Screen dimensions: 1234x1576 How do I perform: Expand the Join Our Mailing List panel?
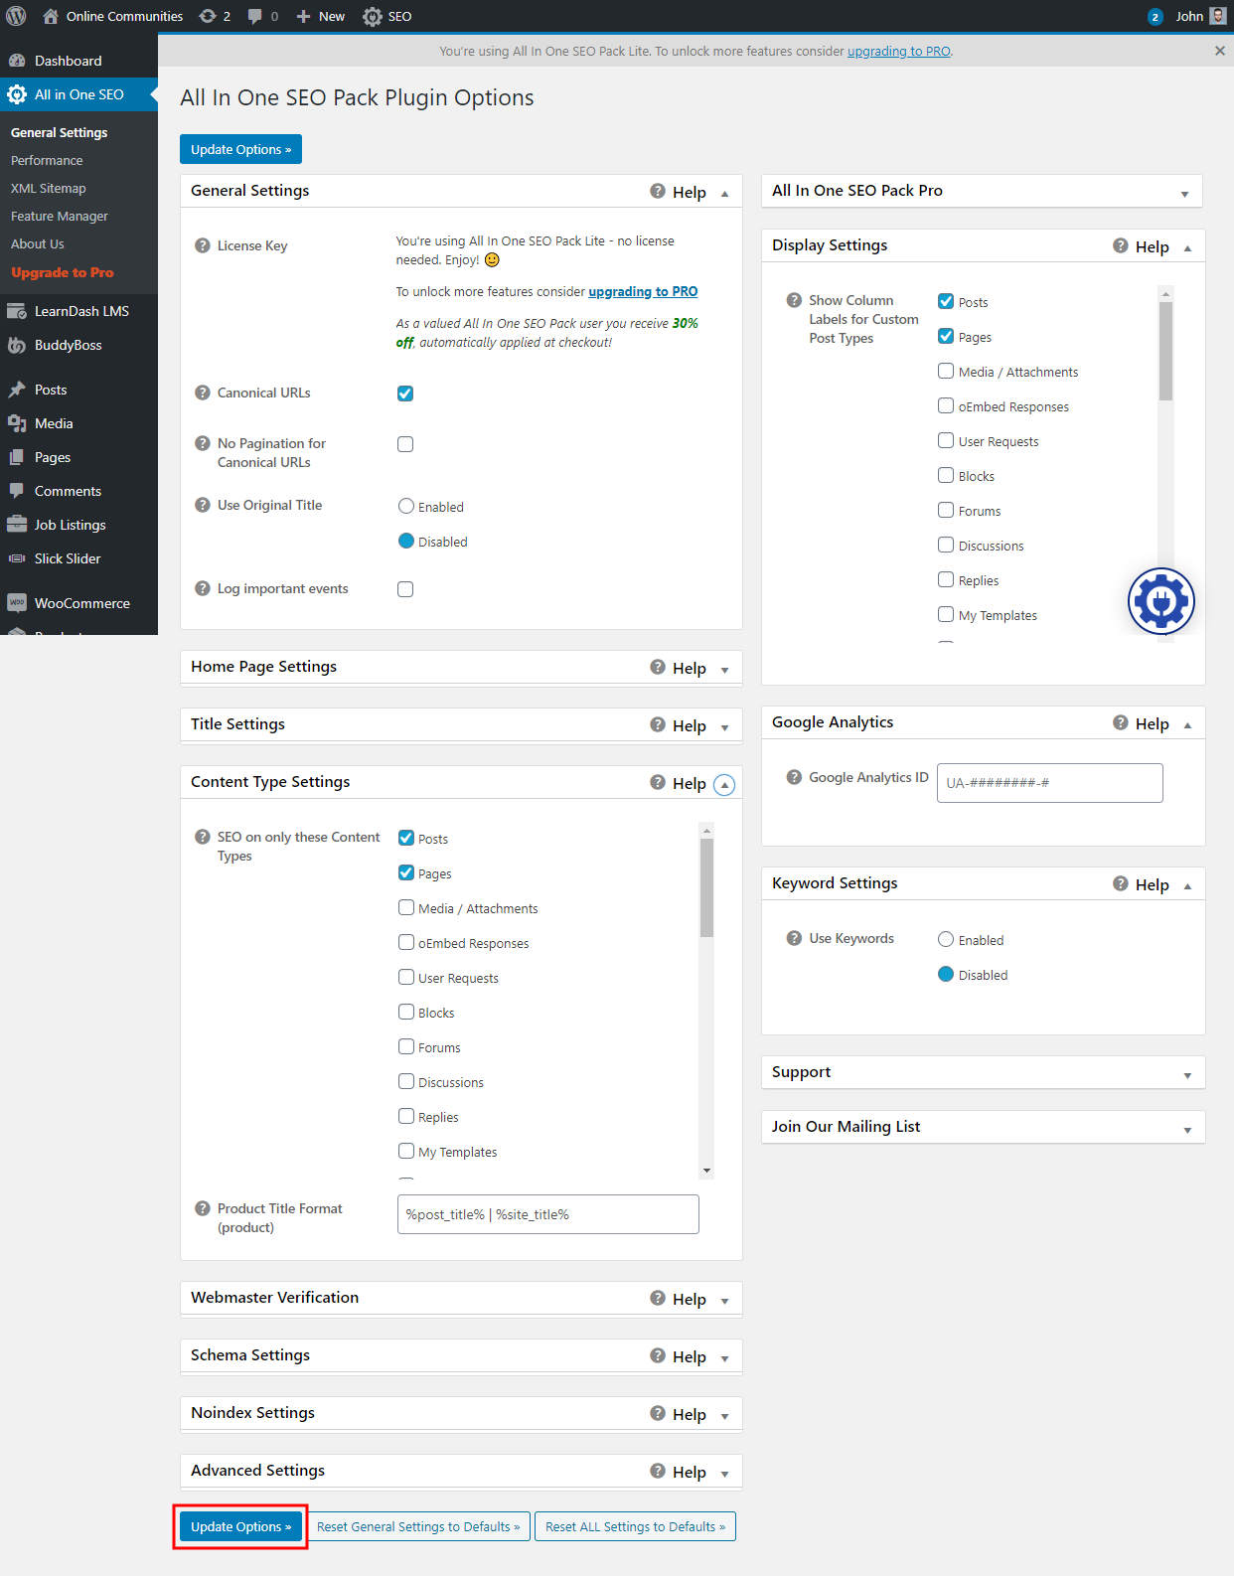[x=1187, y=1130]
